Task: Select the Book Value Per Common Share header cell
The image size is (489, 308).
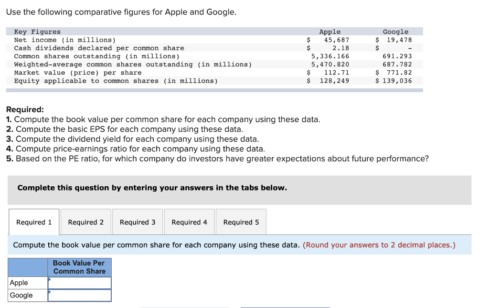Action: 79,266
